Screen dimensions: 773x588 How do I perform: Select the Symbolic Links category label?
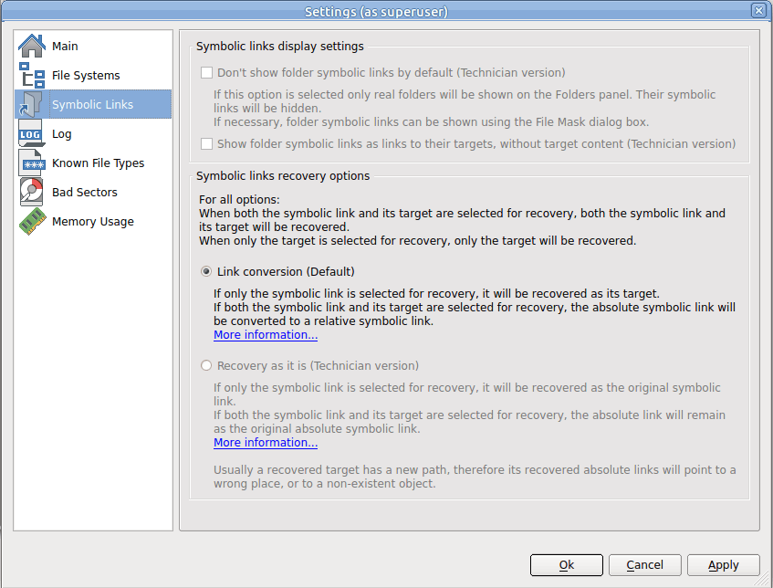pyautogui.click(x=93, y=105)
